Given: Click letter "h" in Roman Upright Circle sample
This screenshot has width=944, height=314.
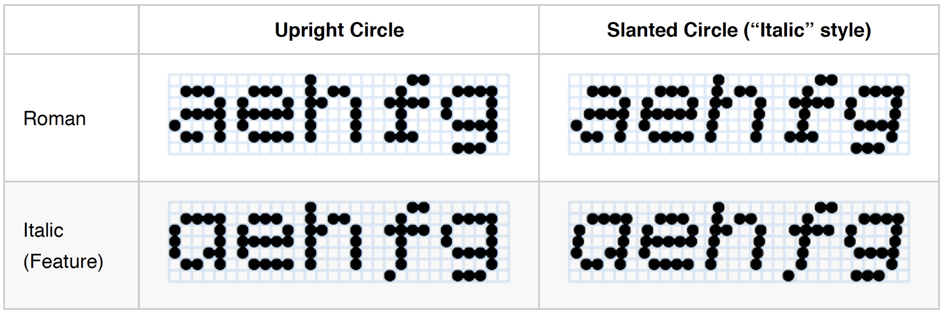Looking at the screenshot, I should [333, 108].
